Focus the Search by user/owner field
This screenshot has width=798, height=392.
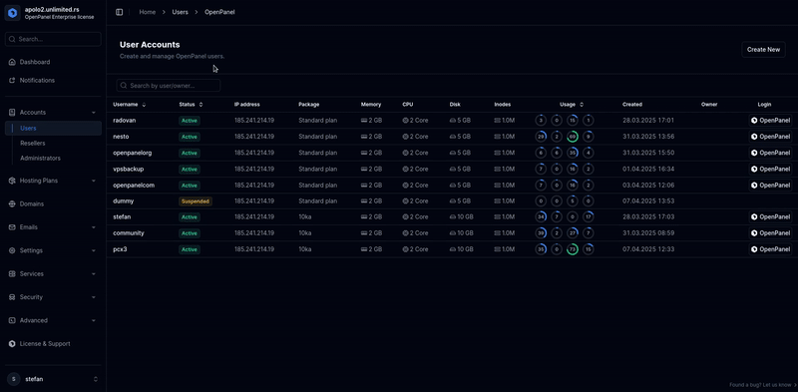point(169,86)
